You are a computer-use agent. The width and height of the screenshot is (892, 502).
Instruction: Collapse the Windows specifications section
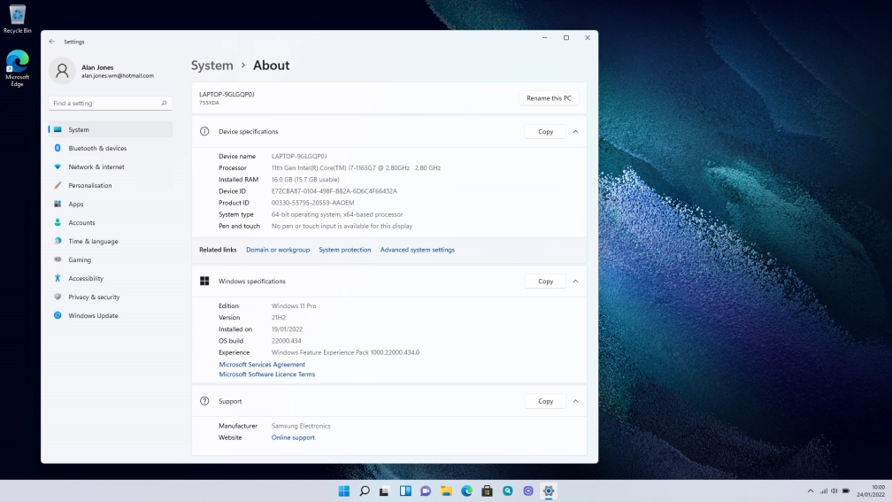pos(575,282)
